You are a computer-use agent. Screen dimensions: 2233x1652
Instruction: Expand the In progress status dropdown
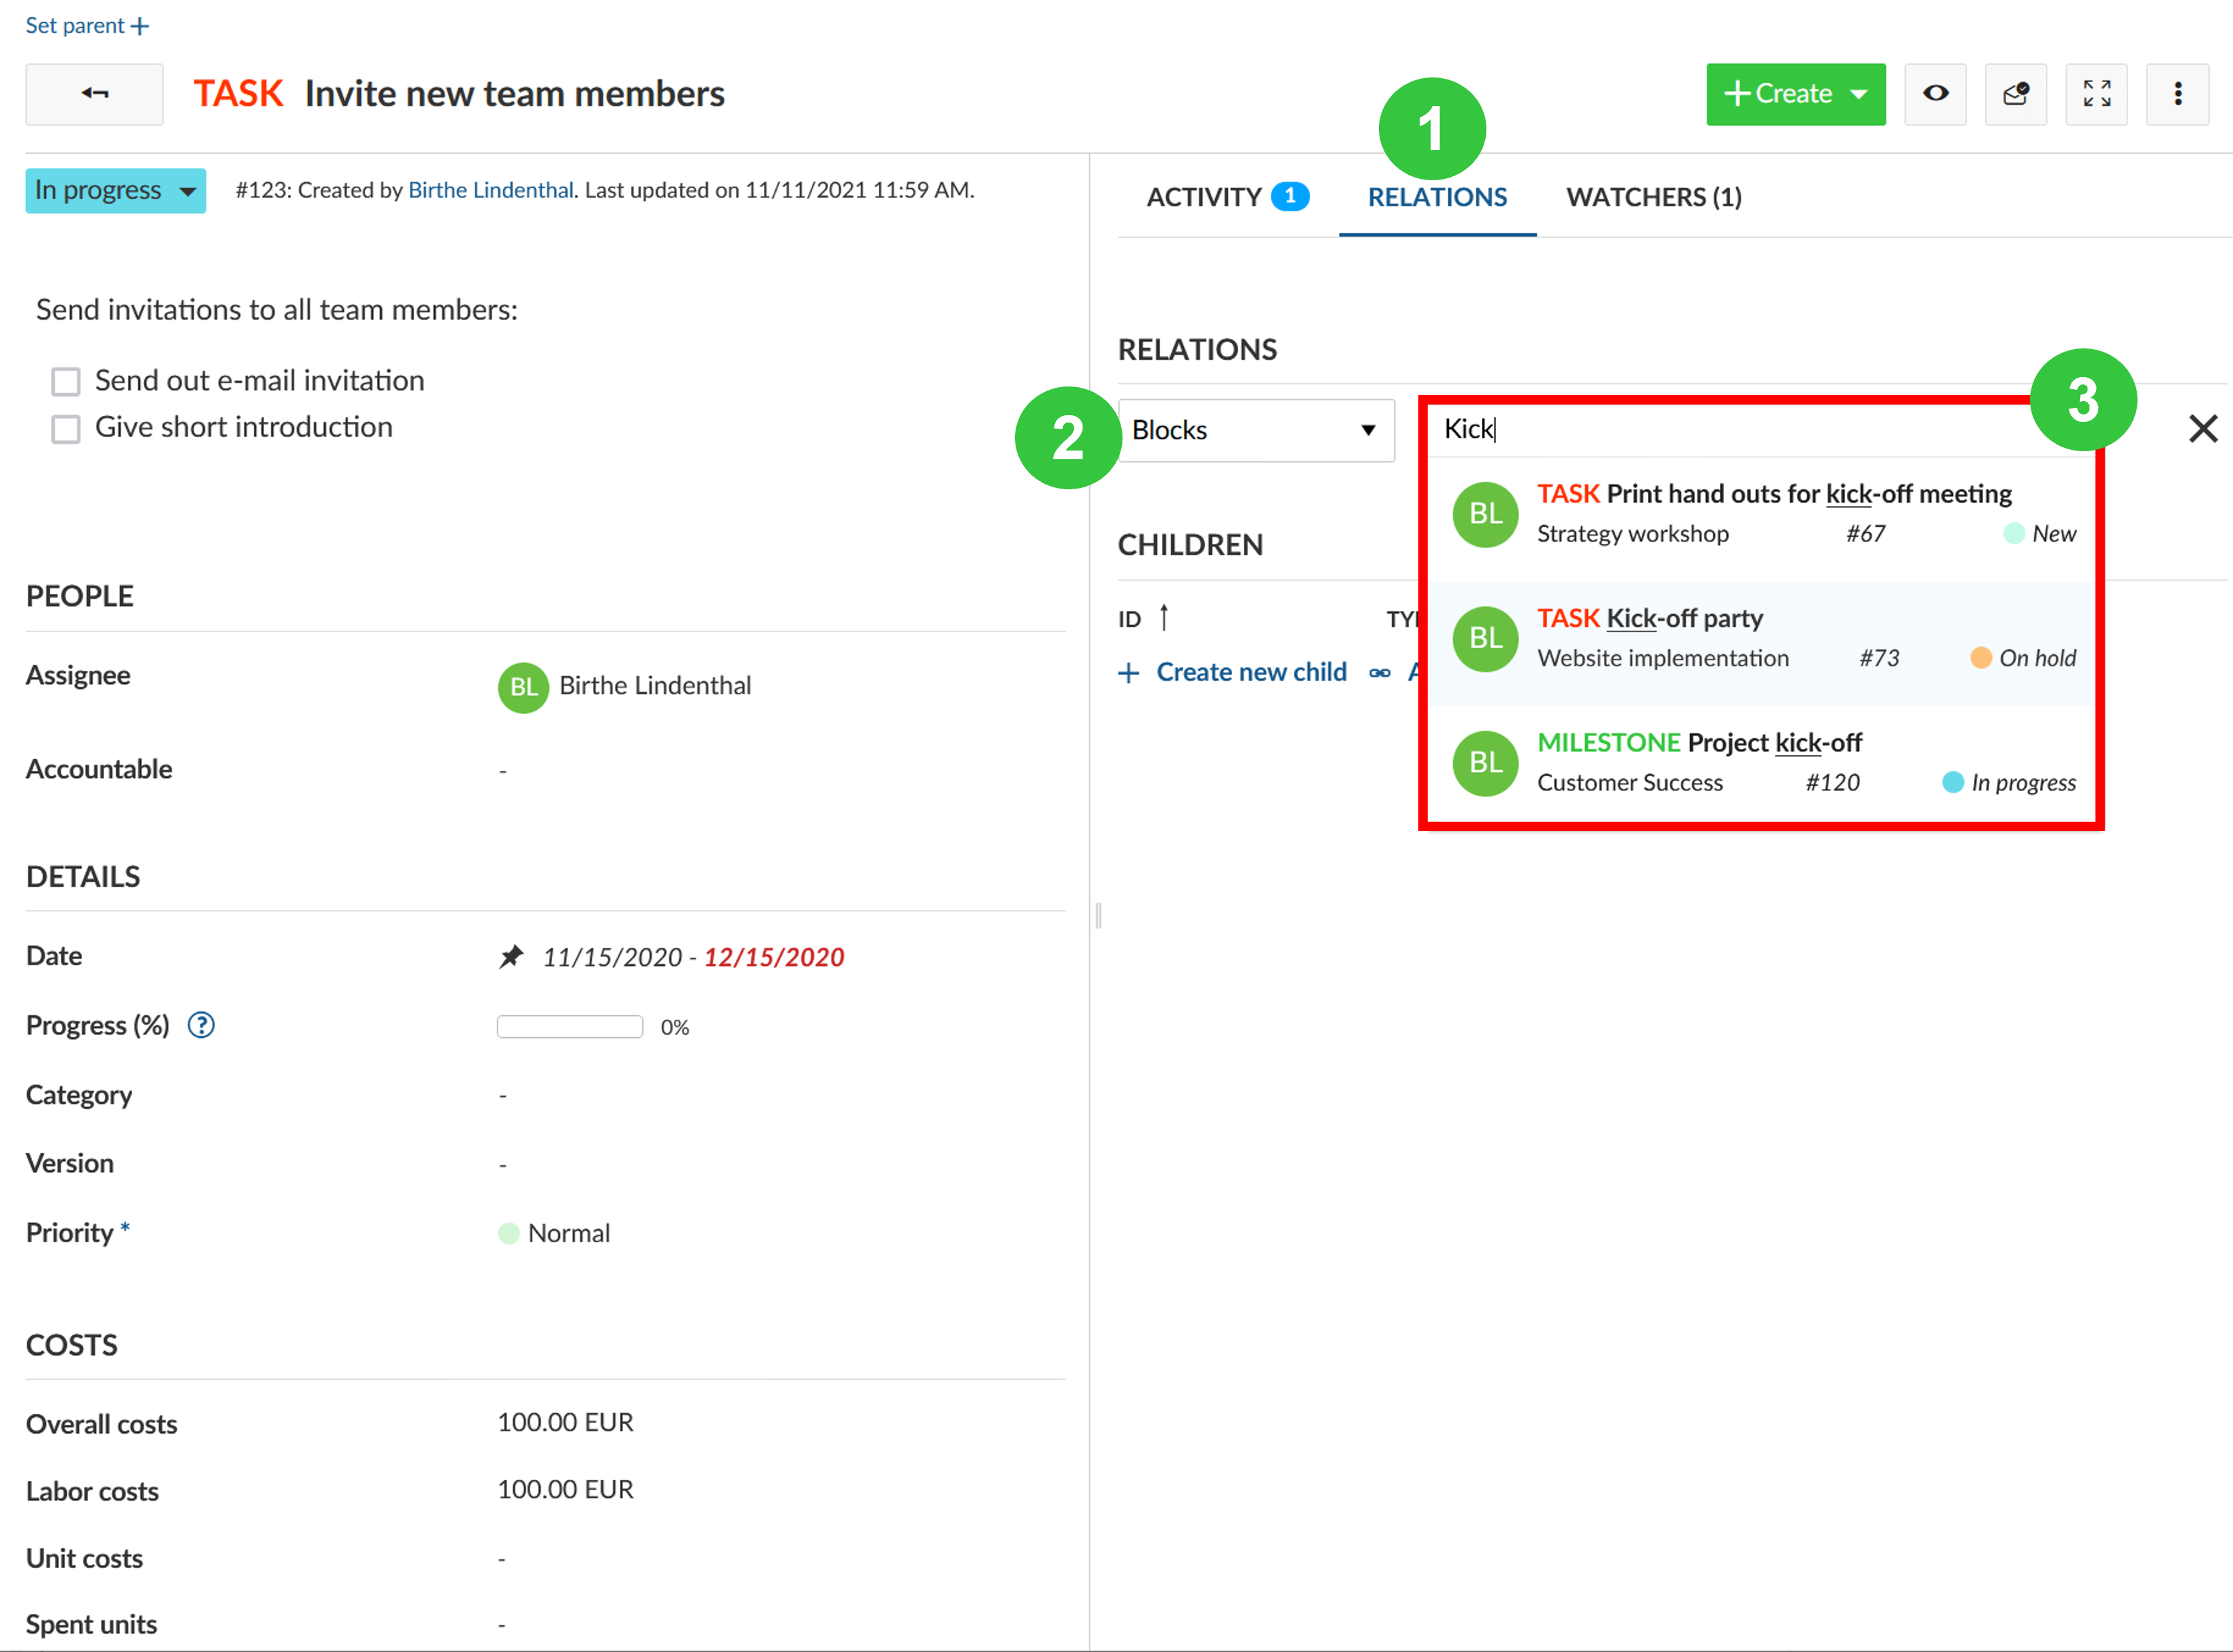115,191
